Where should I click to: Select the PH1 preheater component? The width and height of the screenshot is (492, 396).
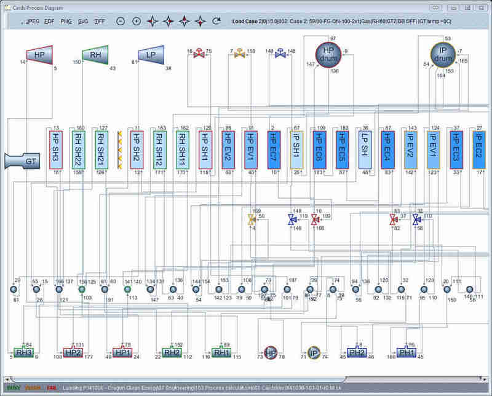[x=407, y=352]
